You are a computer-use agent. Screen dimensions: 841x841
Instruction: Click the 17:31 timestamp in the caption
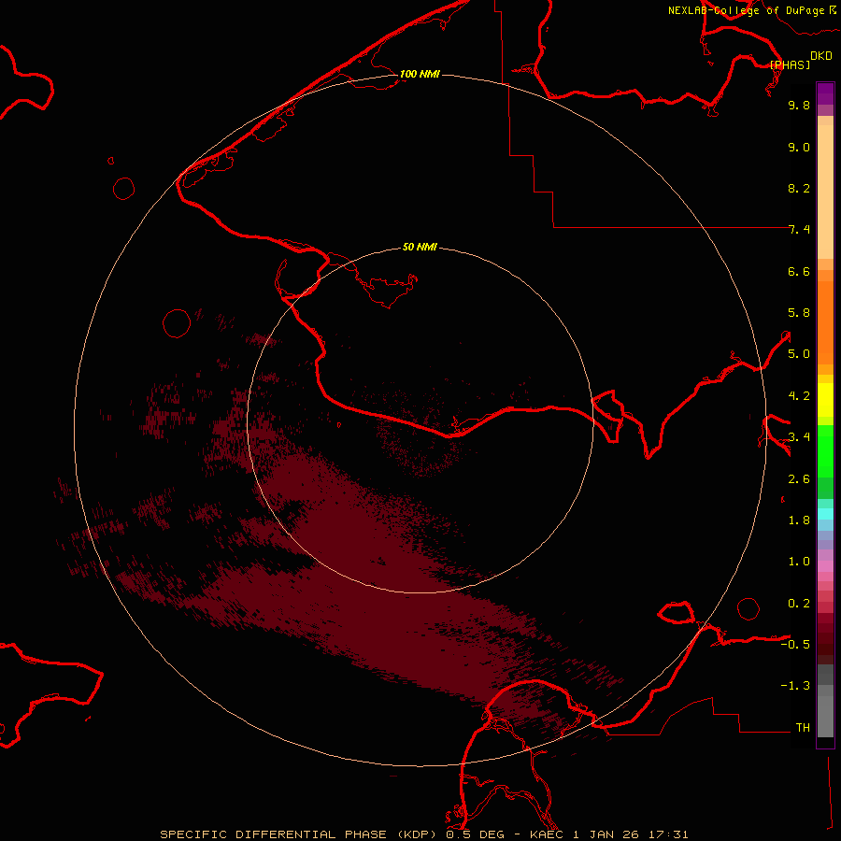(x=668, y=834)
